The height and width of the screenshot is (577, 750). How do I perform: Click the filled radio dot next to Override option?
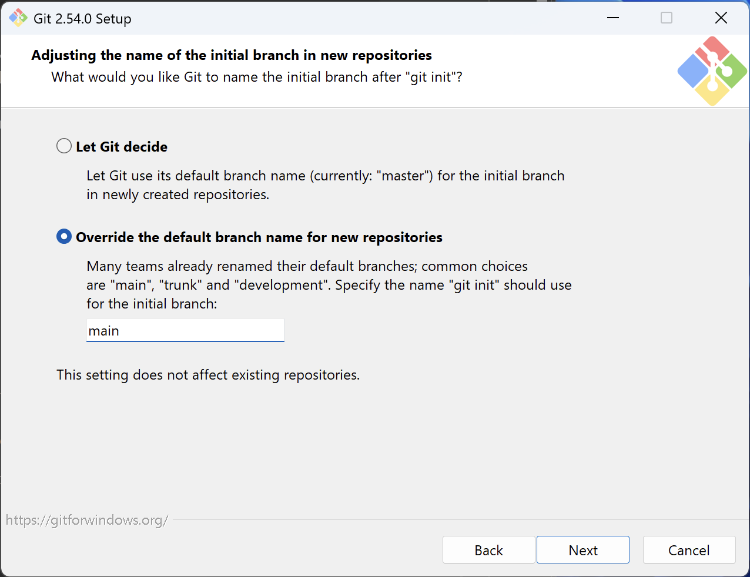click(63, 237)
